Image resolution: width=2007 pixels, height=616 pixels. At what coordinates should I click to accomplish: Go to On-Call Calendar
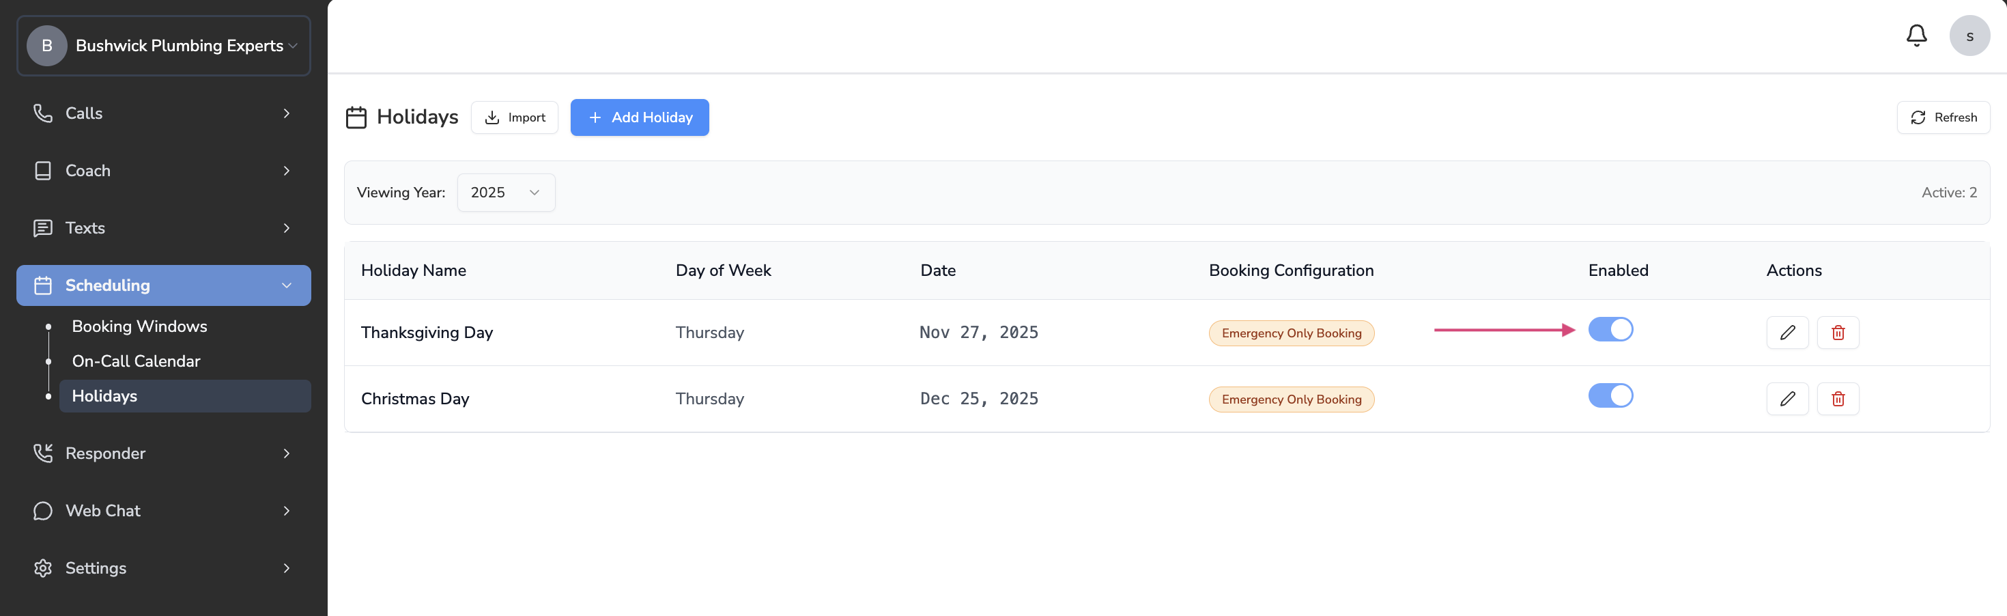[x=136, y=361]
